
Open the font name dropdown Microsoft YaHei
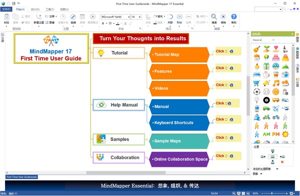click(x=129, y=17)
